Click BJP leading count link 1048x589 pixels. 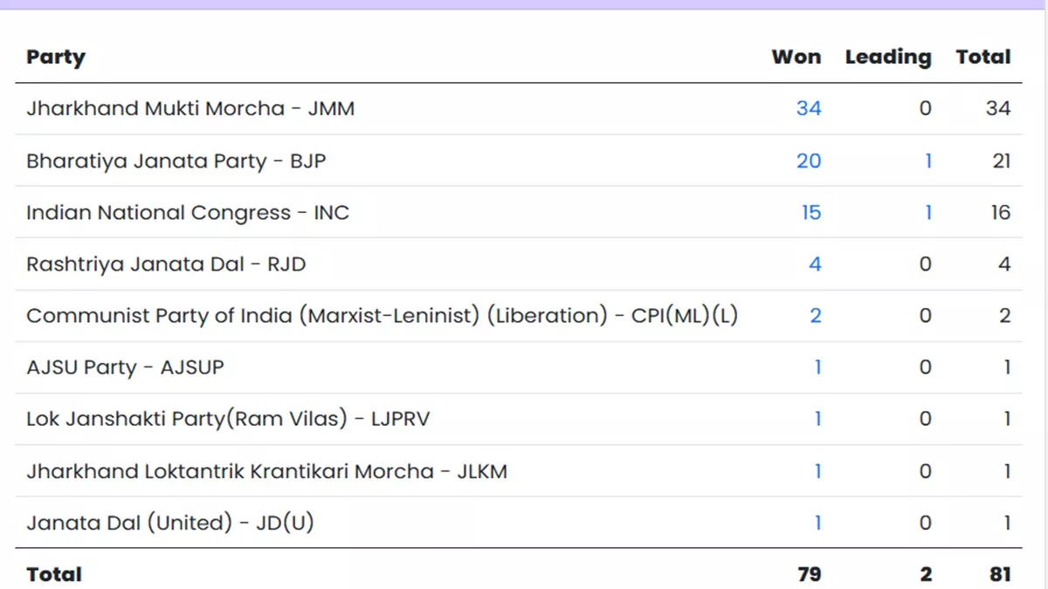[927, 161]
